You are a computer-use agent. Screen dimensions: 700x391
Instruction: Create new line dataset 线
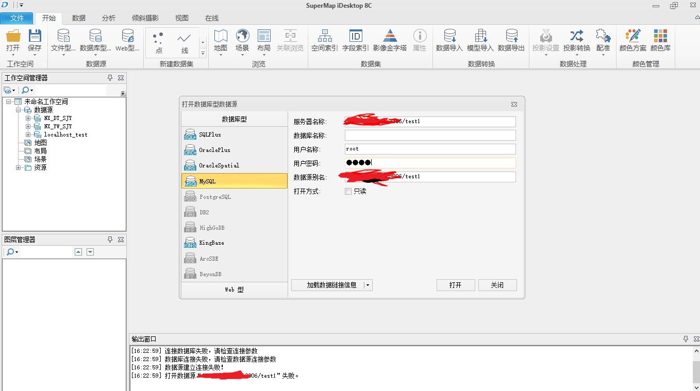[185, 42]
